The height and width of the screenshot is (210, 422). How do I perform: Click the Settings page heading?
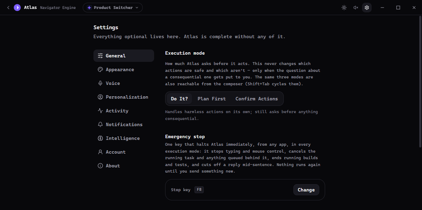[x=106, y=27]
